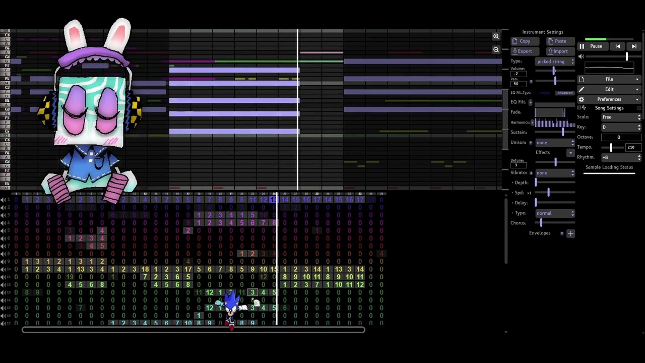Expand the Pan options arrow
Image resolution: width=645 pixels, height=363 pixels.
pos(531,82)
